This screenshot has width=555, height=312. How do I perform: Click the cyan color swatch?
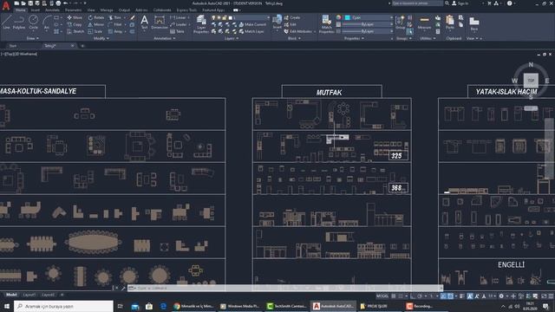(x=348, y=17)
